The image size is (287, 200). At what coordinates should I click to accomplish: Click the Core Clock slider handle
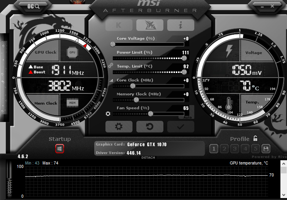click(x=133, y=86)
